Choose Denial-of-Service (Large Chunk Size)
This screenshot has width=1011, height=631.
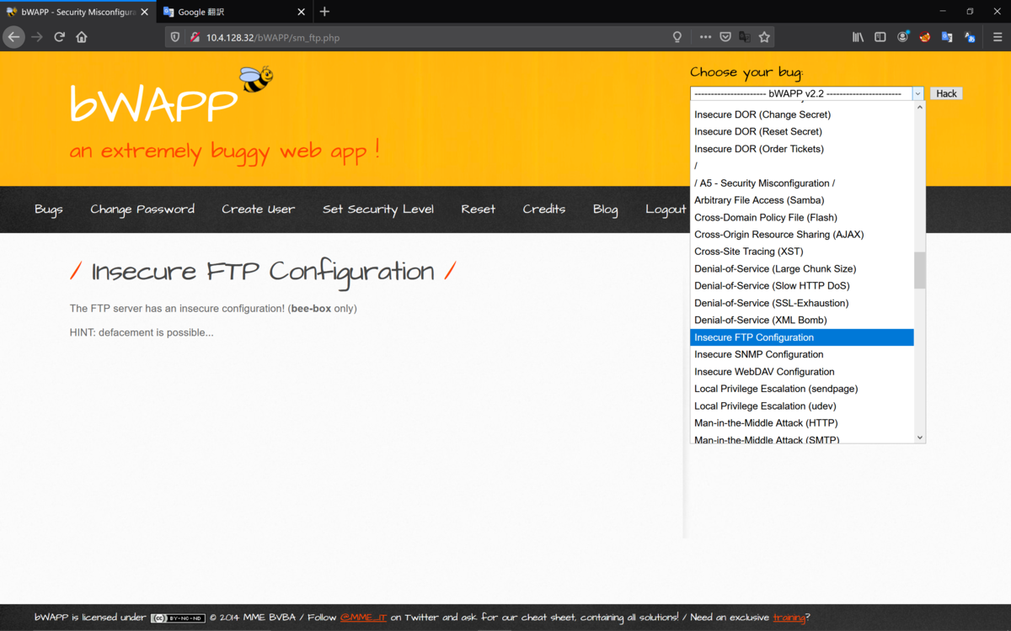[802, 268]
